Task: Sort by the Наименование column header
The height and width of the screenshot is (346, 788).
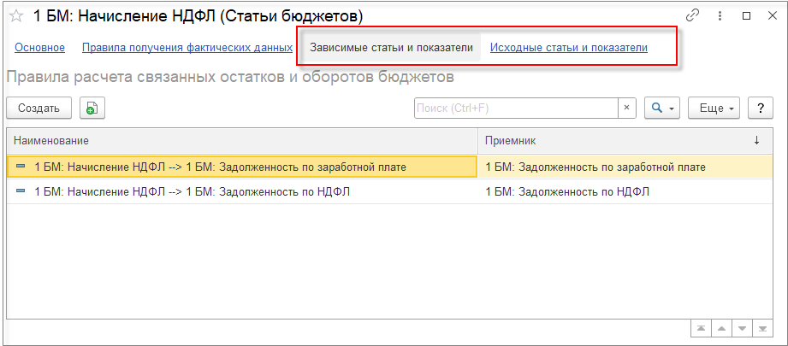Action: coord(241,139)
